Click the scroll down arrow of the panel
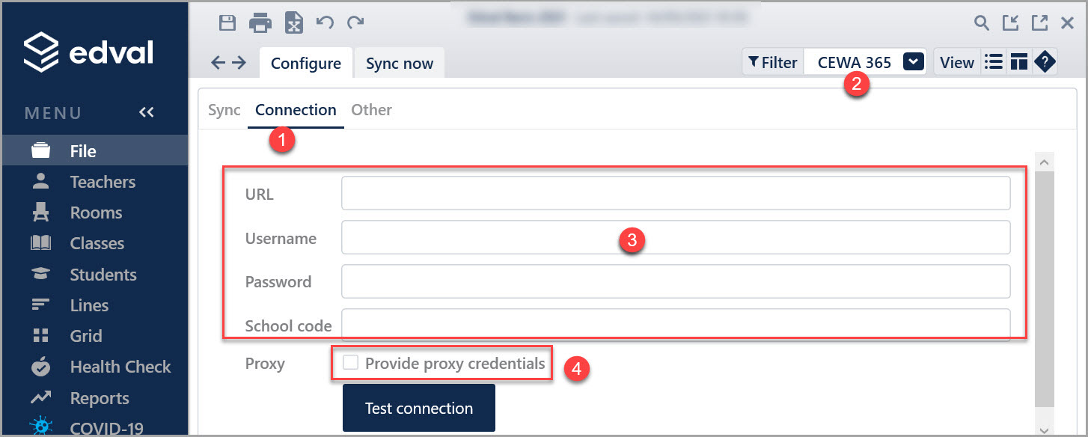 1045,429
